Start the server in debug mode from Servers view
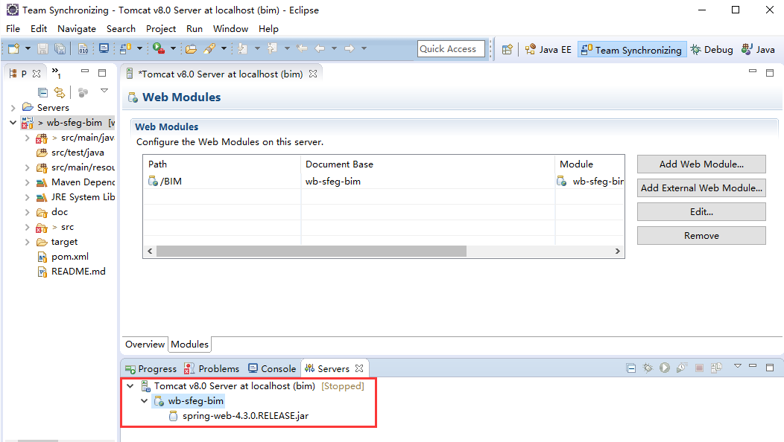The image size is (784, 442). coord(648,368)
